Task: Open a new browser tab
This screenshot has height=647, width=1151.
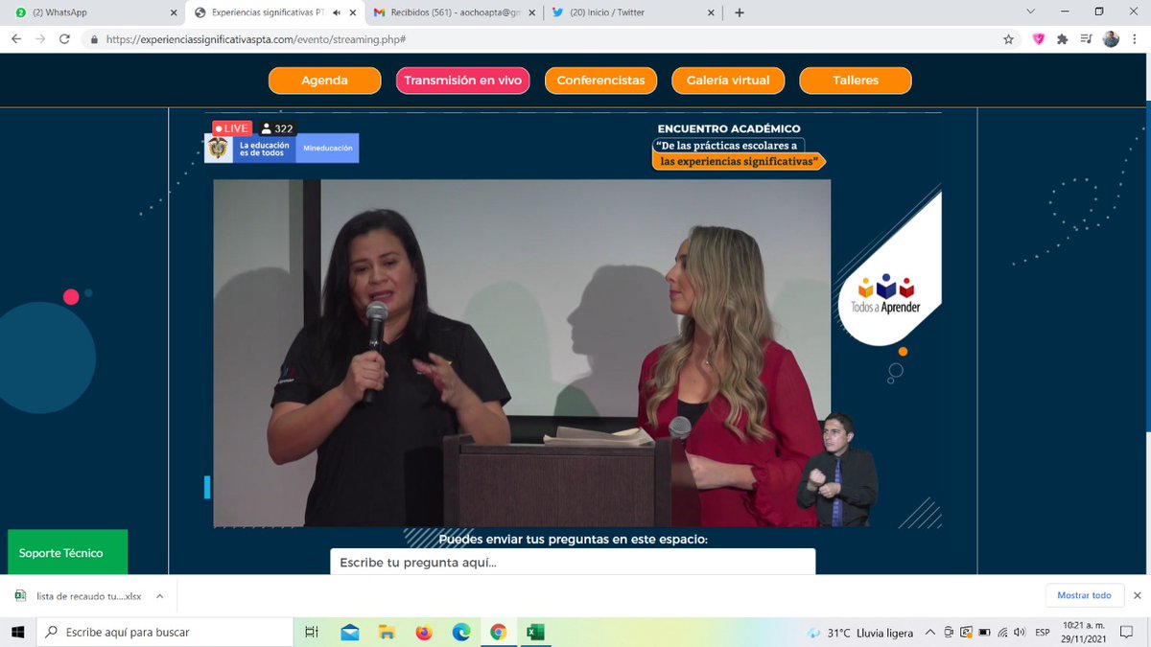Action: [739, 12]
